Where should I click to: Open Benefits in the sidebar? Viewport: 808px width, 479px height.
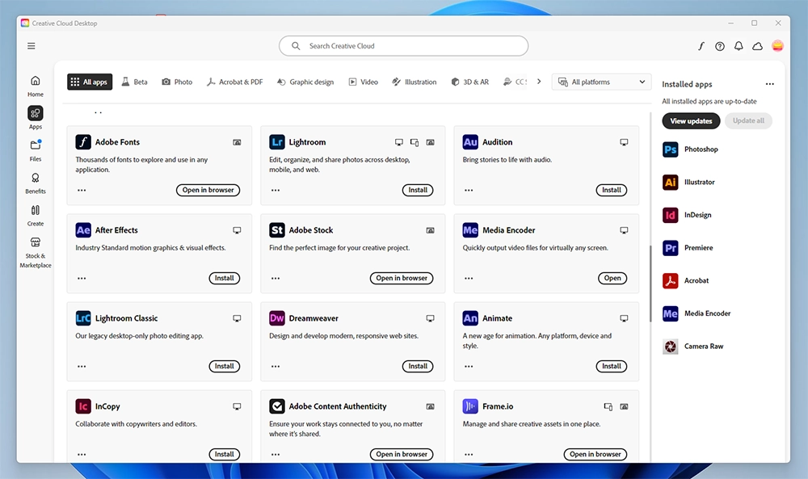[x=35, y=183]
